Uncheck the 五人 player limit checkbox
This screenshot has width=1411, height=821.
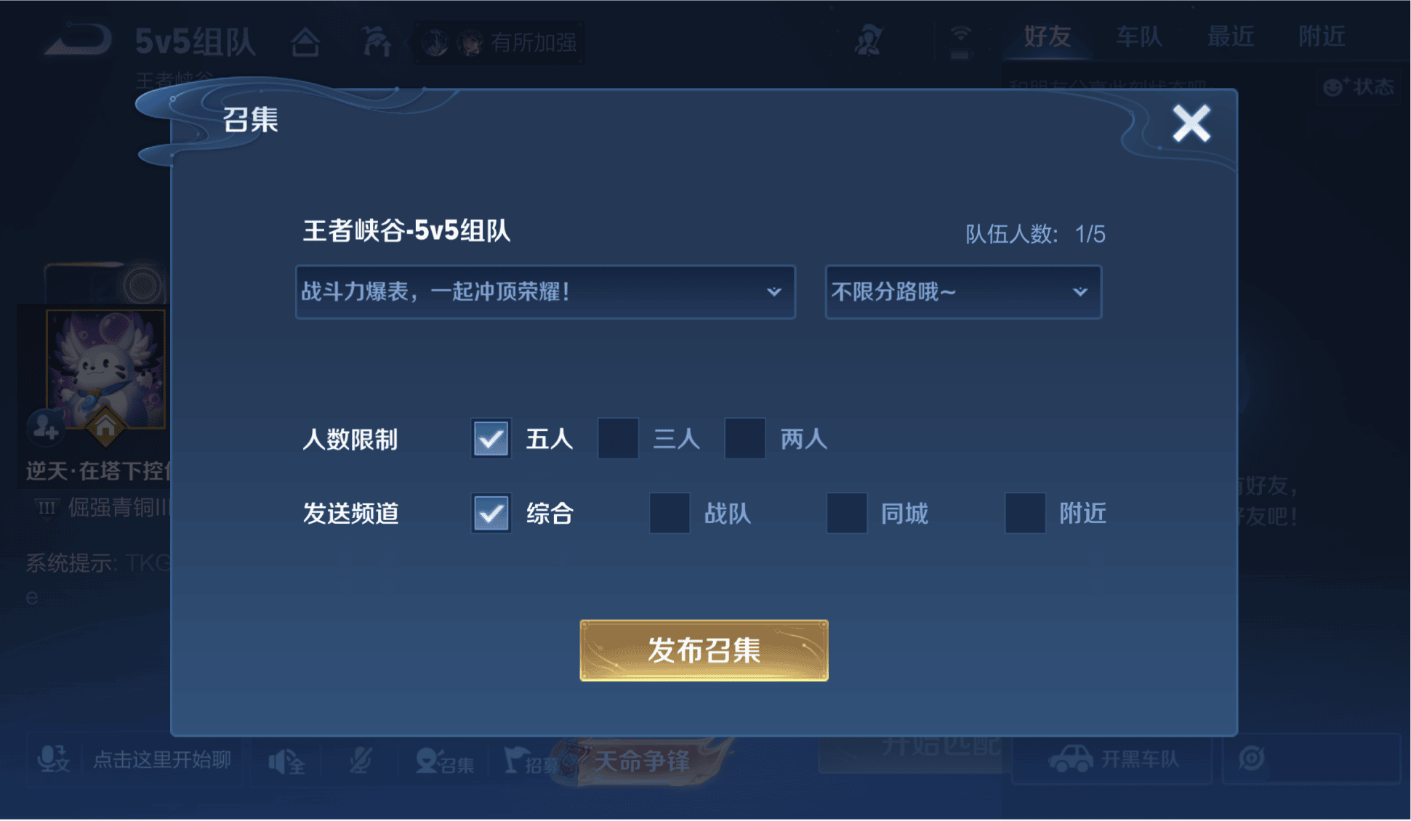pos(491,438)
